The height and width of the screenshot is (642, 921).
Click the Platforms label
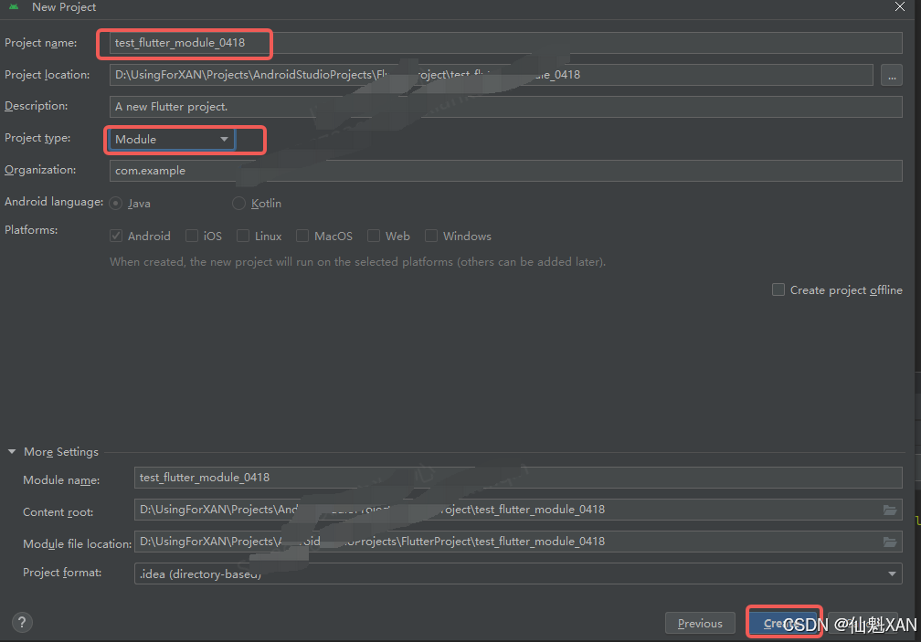tap(31, 230)
